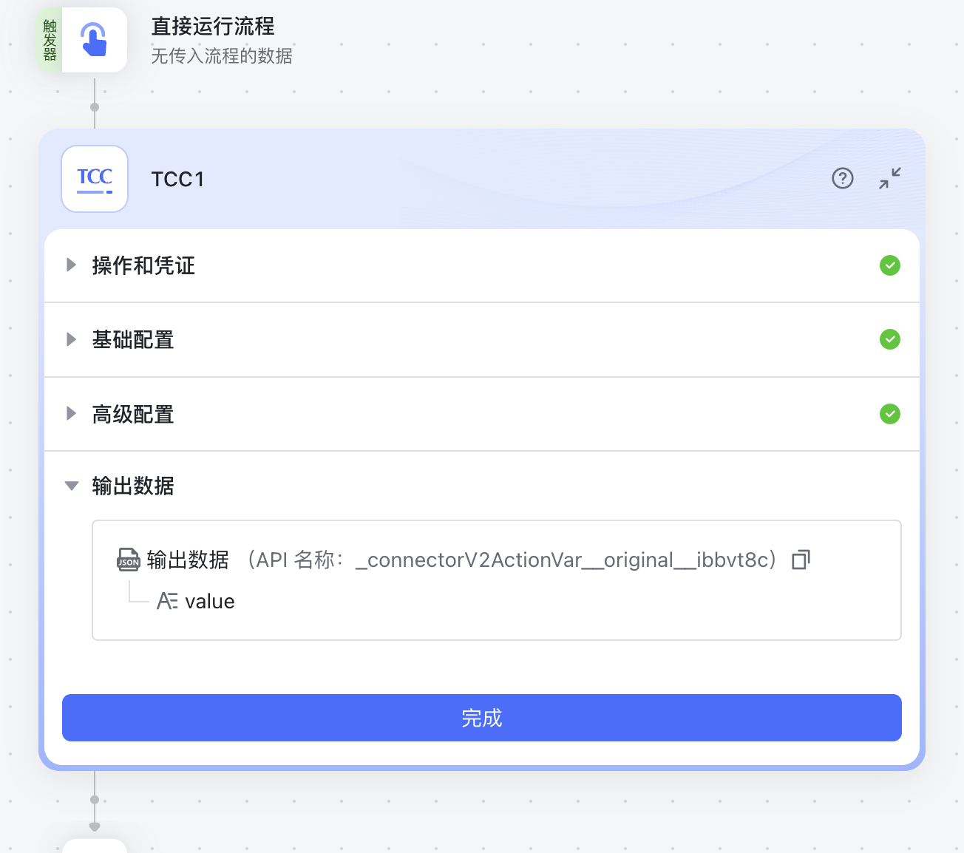Click the JSON output data icon
Viewport: 964px width, 853px height.
[x=129, y=560]
